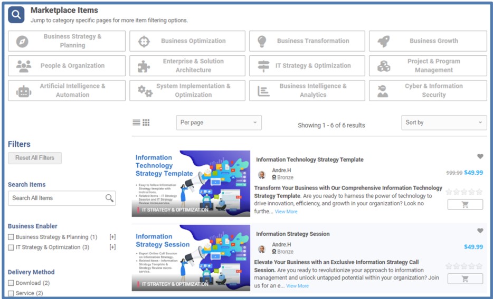Go to System Implementation & Optimization category
493x299 pixels.
pos(187,91)
